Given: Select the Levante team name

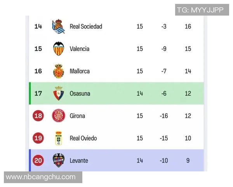Looking at the screenshot, I should [x=79, y=161].
